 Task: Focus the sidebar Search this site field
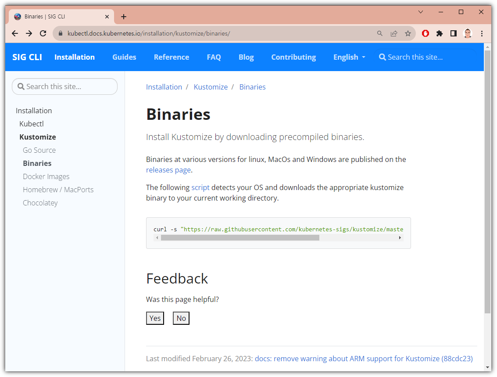coord(64,86)
